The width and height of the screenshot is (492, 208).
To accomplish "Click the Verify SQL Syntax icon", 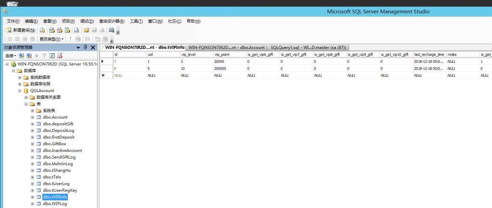I will 78,39.
